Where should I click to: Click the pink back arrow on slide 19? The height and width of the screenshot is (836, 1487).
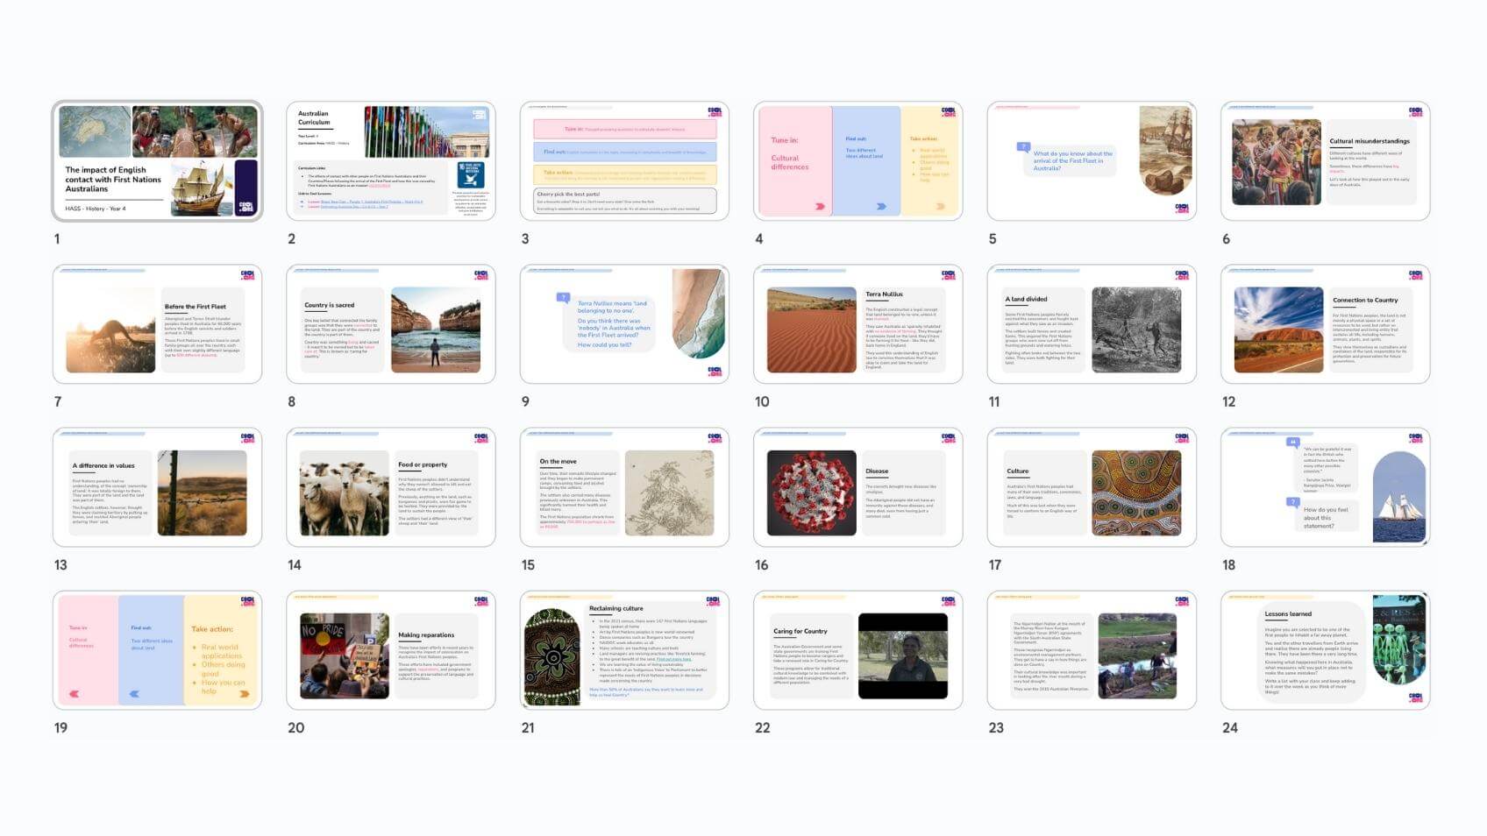75,694
